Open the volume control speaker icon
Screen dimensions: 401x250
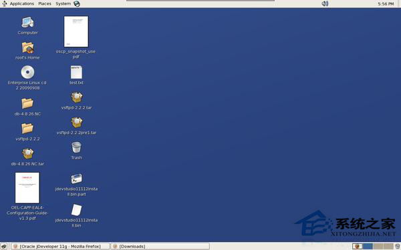[x=325, y=3]
